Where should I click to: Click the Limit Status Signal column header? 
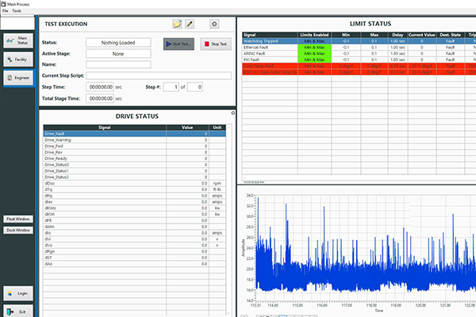[x=270, y=35]
